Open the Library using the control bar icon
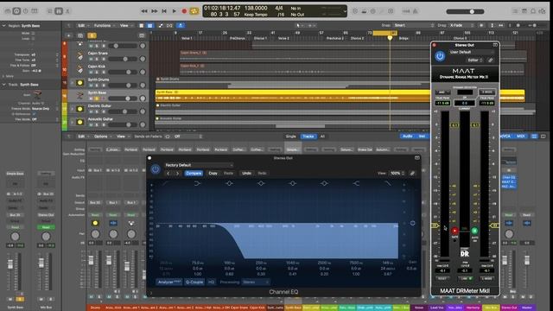The image size is (553, 311). (8, 11)
